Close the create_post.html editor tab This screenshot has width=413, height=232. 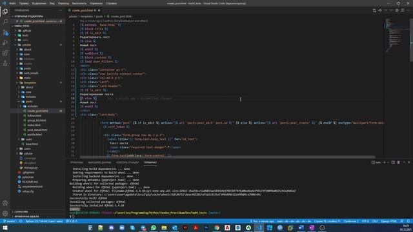pyautogui.click(x=99, y=10)
